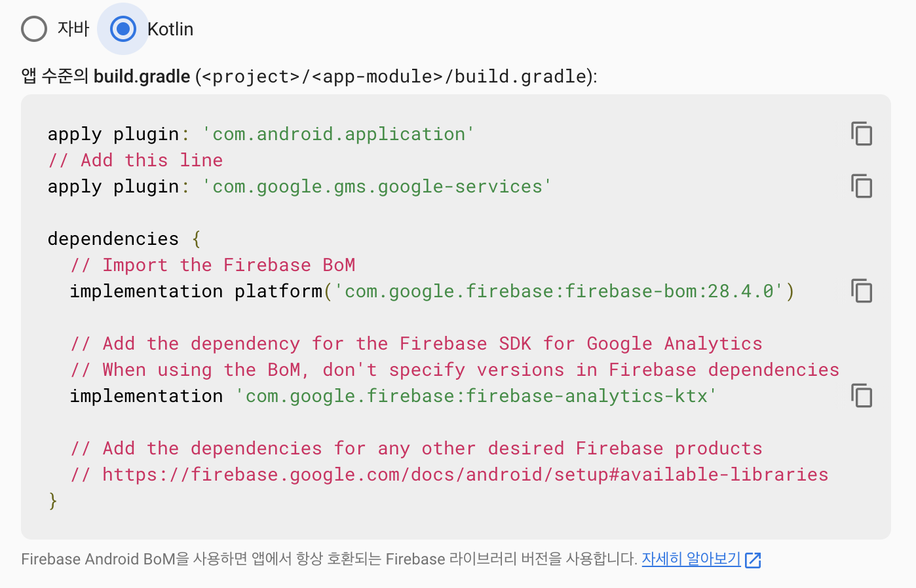
Task: Click the 'dependencies {' line
Action: (124, 239)
